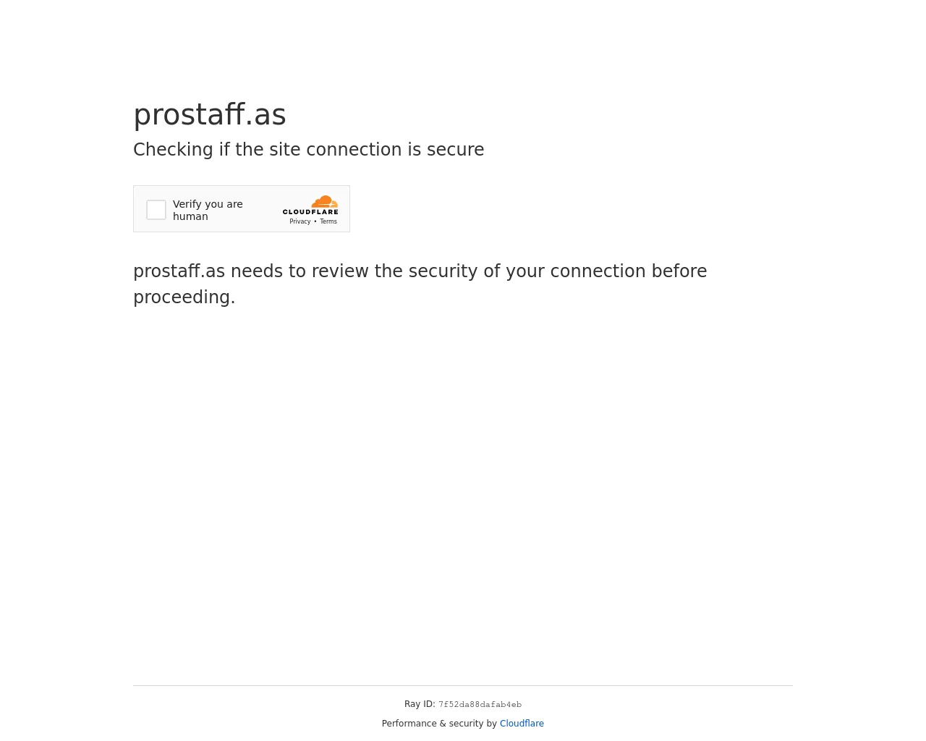926x741 pixels.
Task: Click the word "proceeding." in the paragraph
Action: [x=184, y=297]
